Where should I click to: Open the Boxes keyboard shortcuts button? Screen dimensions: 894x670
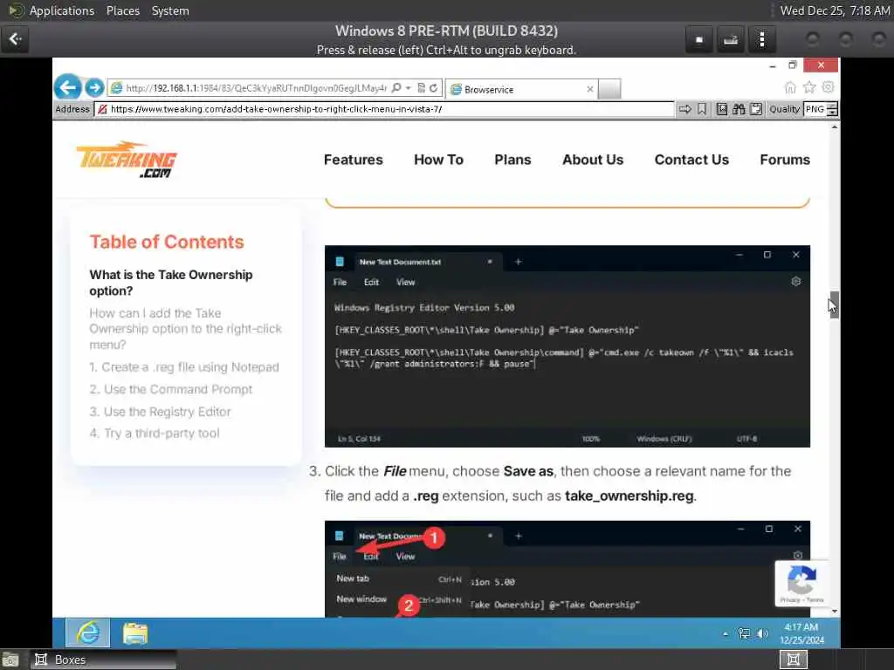pyautogui.click(x=731, y=40)
